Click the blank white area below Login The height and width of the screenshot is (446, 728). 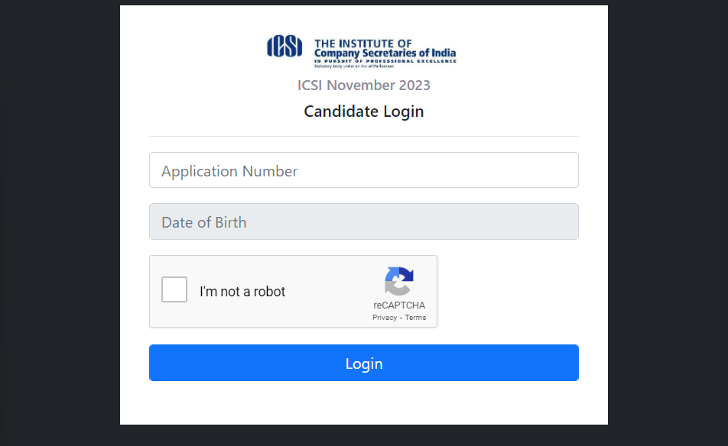363,403
